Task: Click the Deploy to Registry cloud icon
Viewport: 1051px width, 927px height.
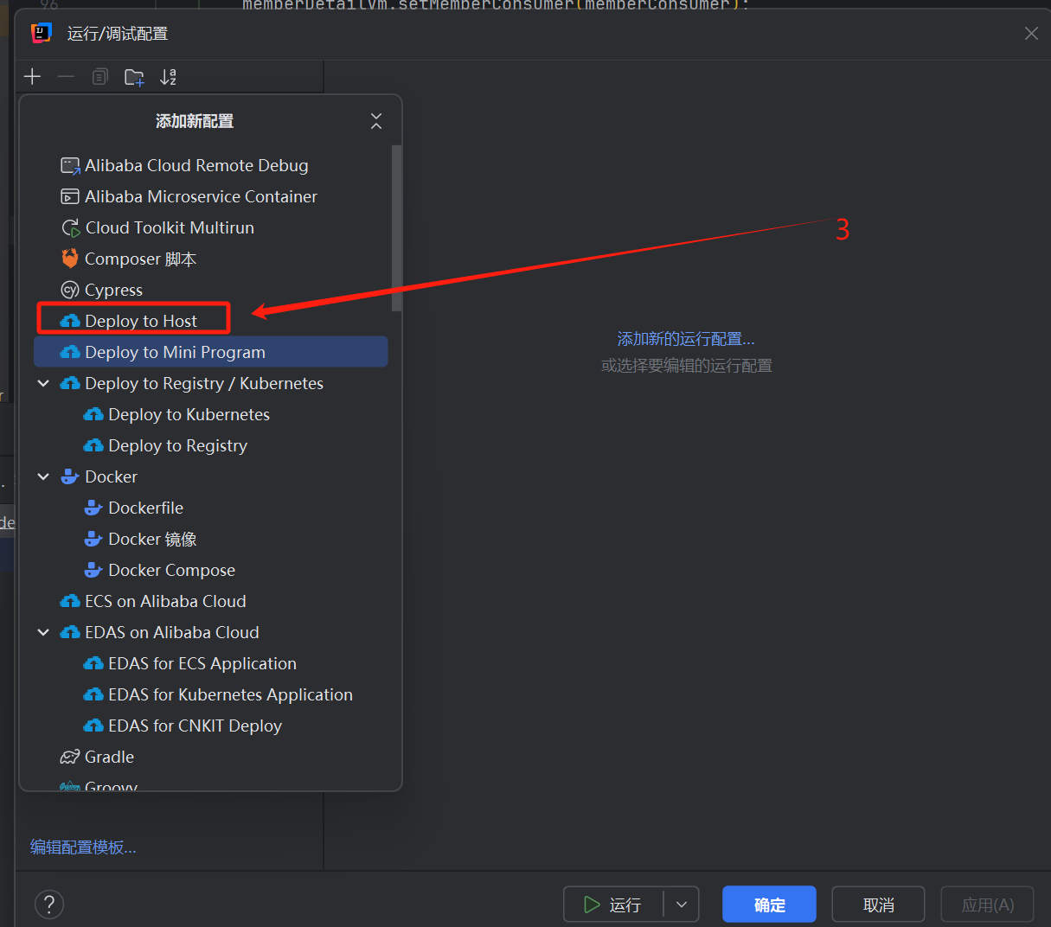Action: tap(93, 446)
